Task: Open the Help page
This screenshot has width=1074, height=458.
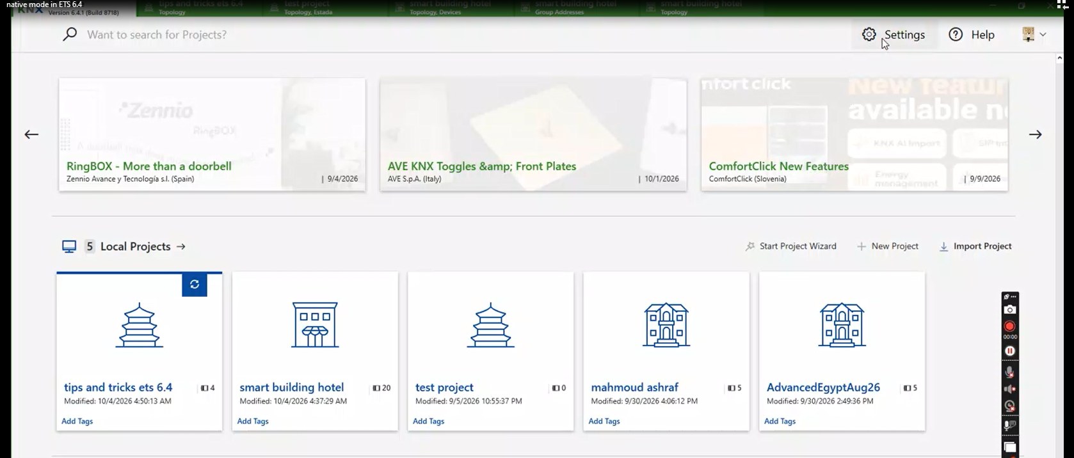Action: click(971, 35)
